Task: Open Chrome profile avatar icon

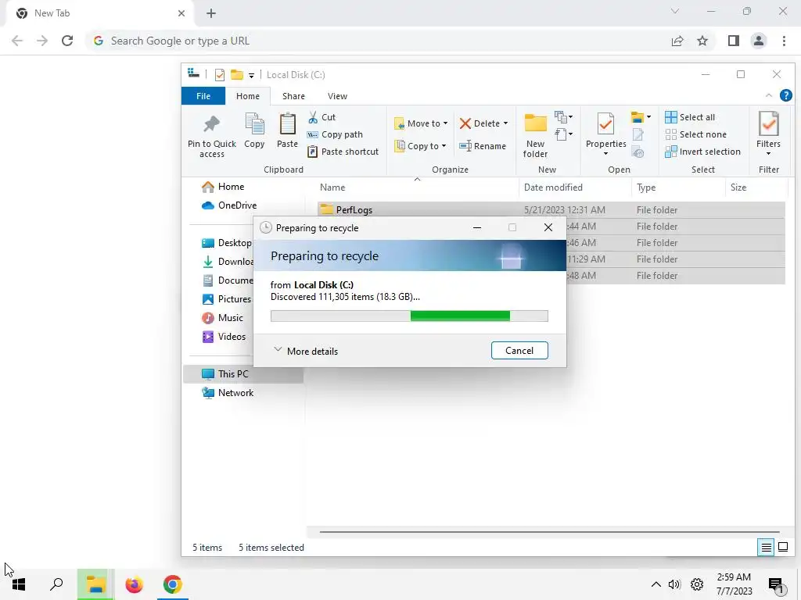Action: [759, 41]
